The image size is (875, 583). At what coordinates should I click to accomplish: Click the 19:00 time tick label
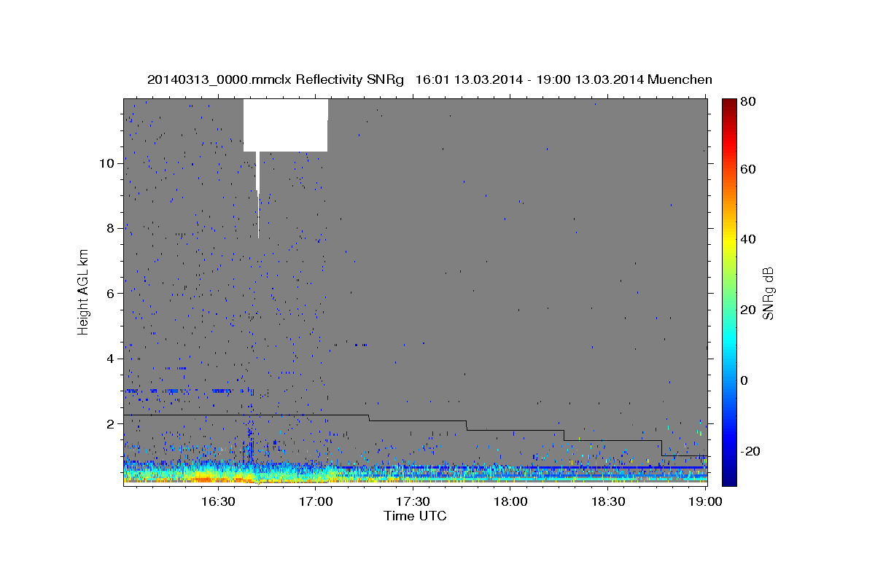(704, 502)
